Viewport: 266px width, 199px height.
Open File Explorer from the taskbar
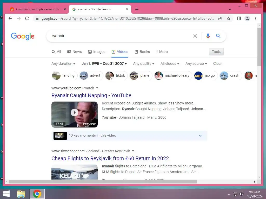(21, 194)
